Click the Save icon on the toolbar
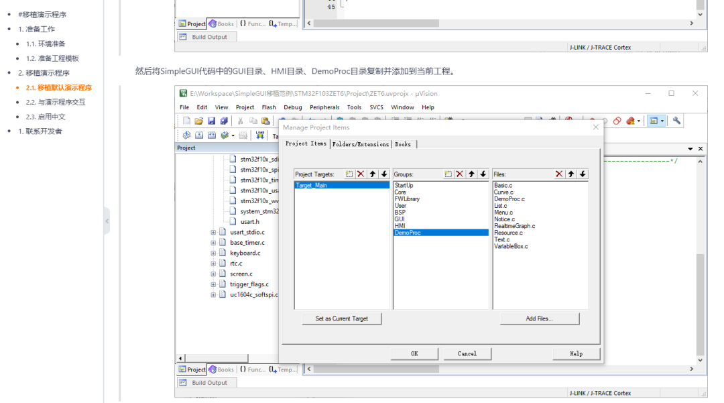This screenshot has width=724, height=403. pyautogui.click(x=212, y=120)
